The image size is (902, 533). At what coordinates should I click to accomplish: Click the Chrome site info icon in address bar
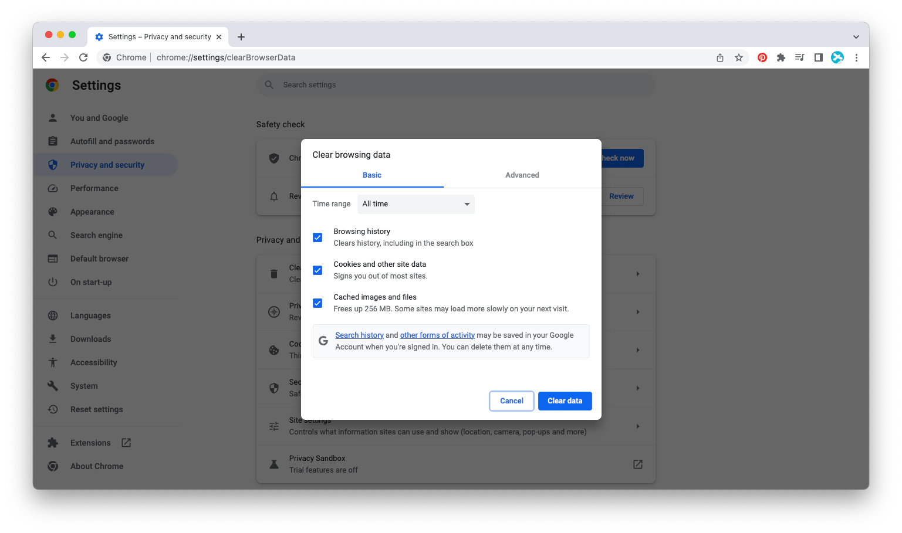pos(107,57)
